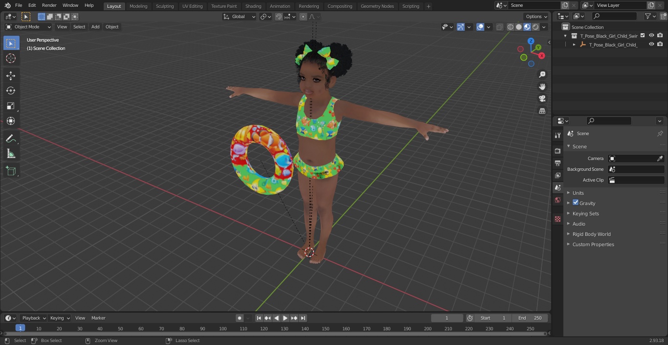The image size is (668, 345).
Task: Expand the Audio panel
Action: tap(579, 224)
